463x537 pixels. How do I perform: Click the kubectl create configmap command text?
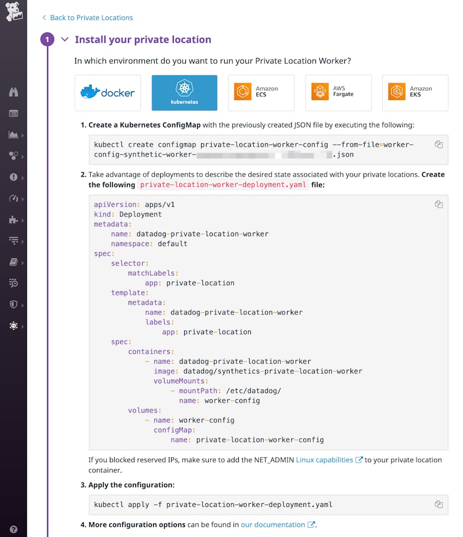(254, 150)
